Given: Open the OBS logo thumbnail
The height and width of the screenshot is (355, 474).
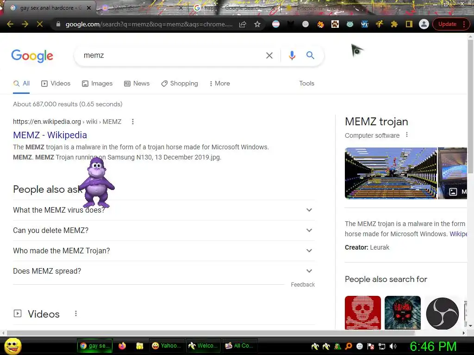Looking at the screenshot, I should 442,313.
